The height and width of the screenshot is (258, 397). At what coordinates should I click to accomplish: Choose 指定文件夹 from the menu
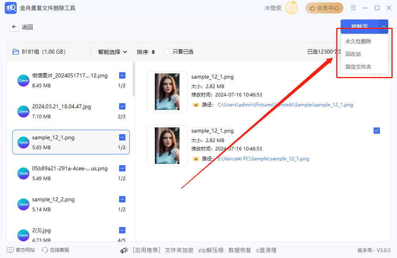tap(358, 67)
